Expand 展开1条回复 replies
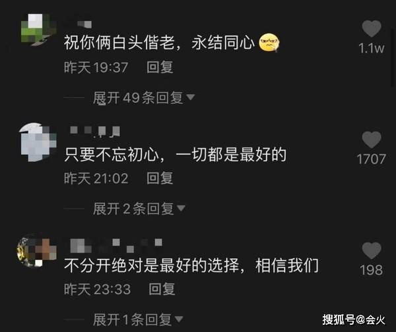Screen dimensions: 396x332 point(138,319)
